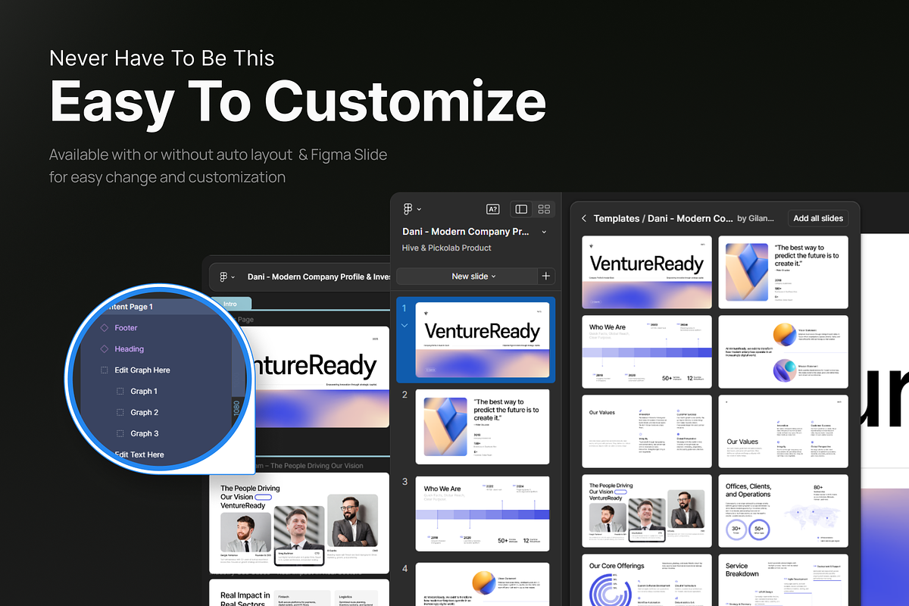
Task: Pick the 'Our Core Offerings' template
Action: point(647,580)
